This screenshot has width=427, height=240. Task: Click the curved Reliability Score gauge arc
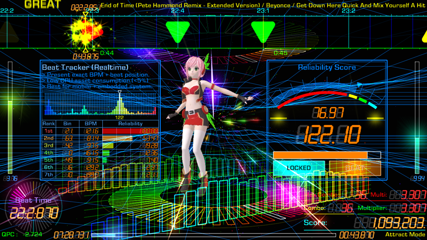[x=327, y=96]
